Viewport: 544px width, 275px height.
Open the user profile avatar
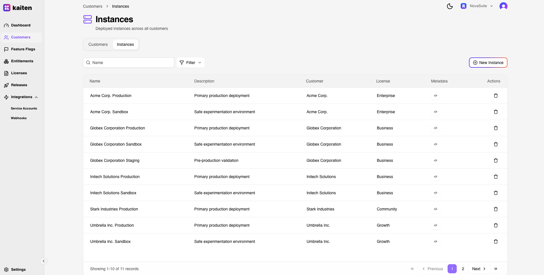click(x=503, y=6)
